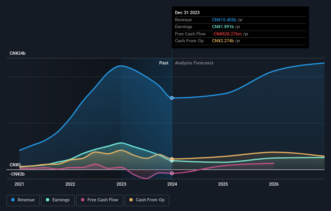331x211 pixels.
Task: Click the 'Revenue' tooltip row label
Action: pos(183,20)
